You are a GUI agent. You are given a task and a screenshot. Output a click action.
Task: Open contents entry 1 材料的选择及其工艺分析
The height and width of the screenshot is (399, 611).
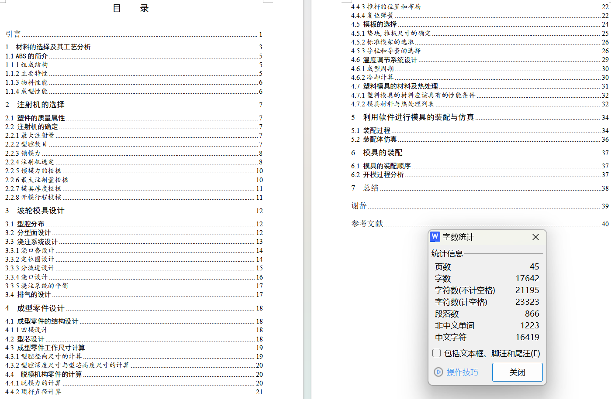pyautogui.click(x=134, y=47)
